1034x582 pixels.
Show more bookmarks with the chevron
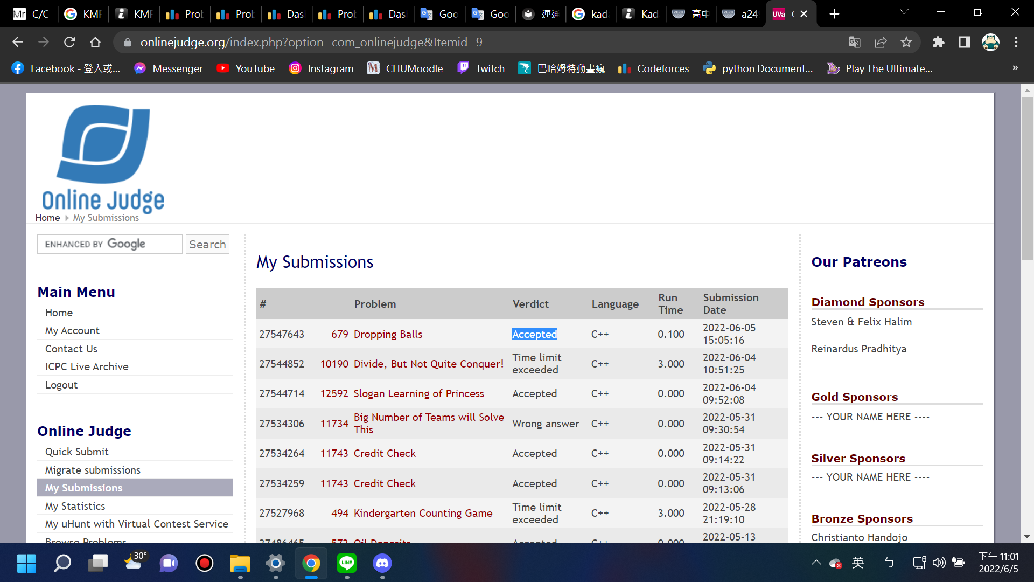point(1015,68)
